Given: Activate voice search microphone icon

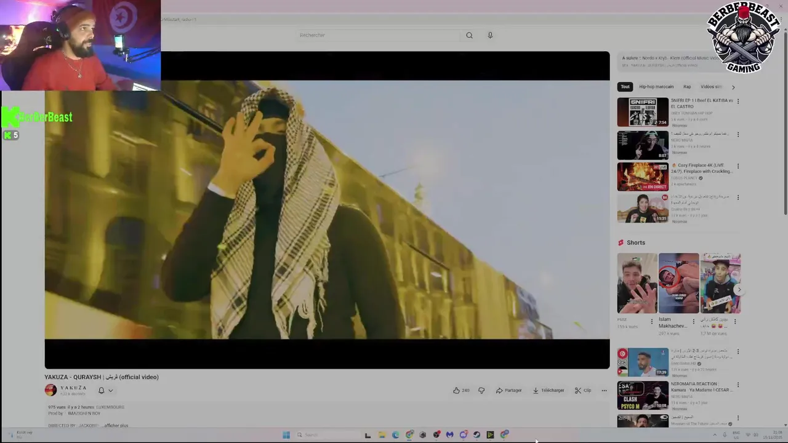Looking at the screenshot, I should tap(490, 35).
